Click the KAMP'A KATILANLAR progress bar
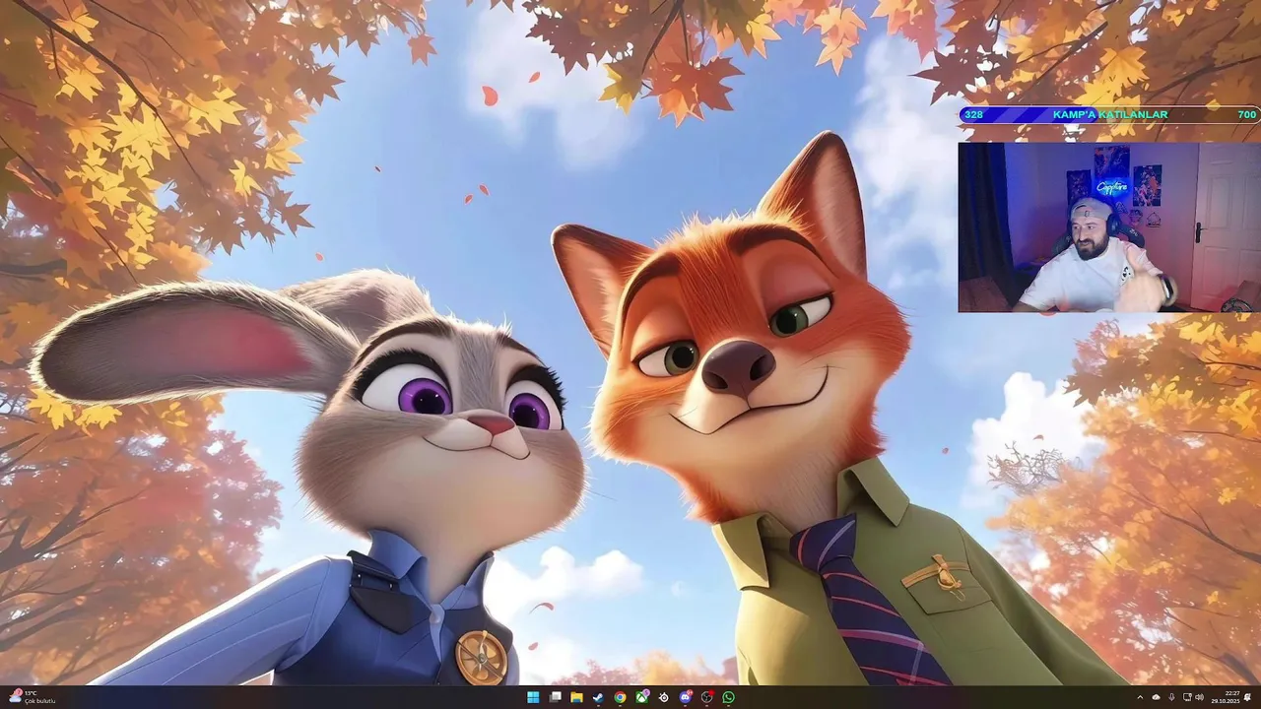1261x709 pixels. tap(1109, 115)
